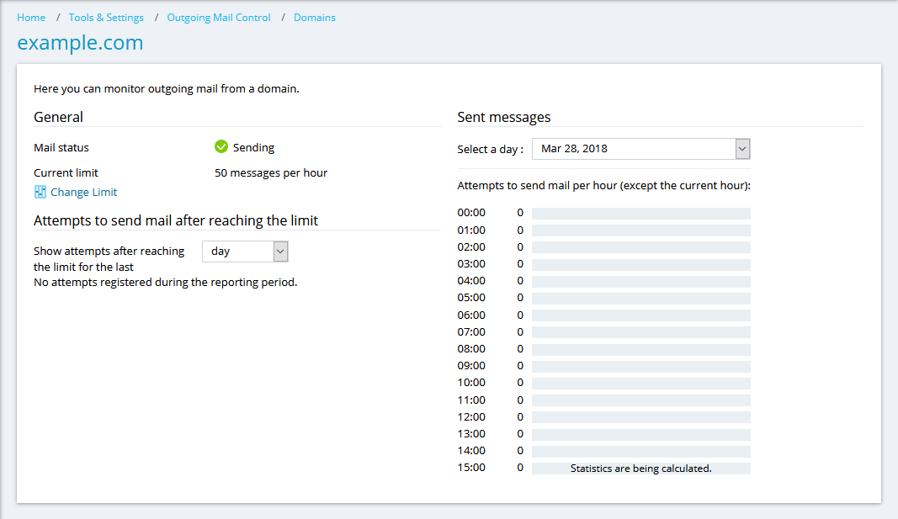
Task: Click the Sent messages section heading
Action: [x=503, y=117]
